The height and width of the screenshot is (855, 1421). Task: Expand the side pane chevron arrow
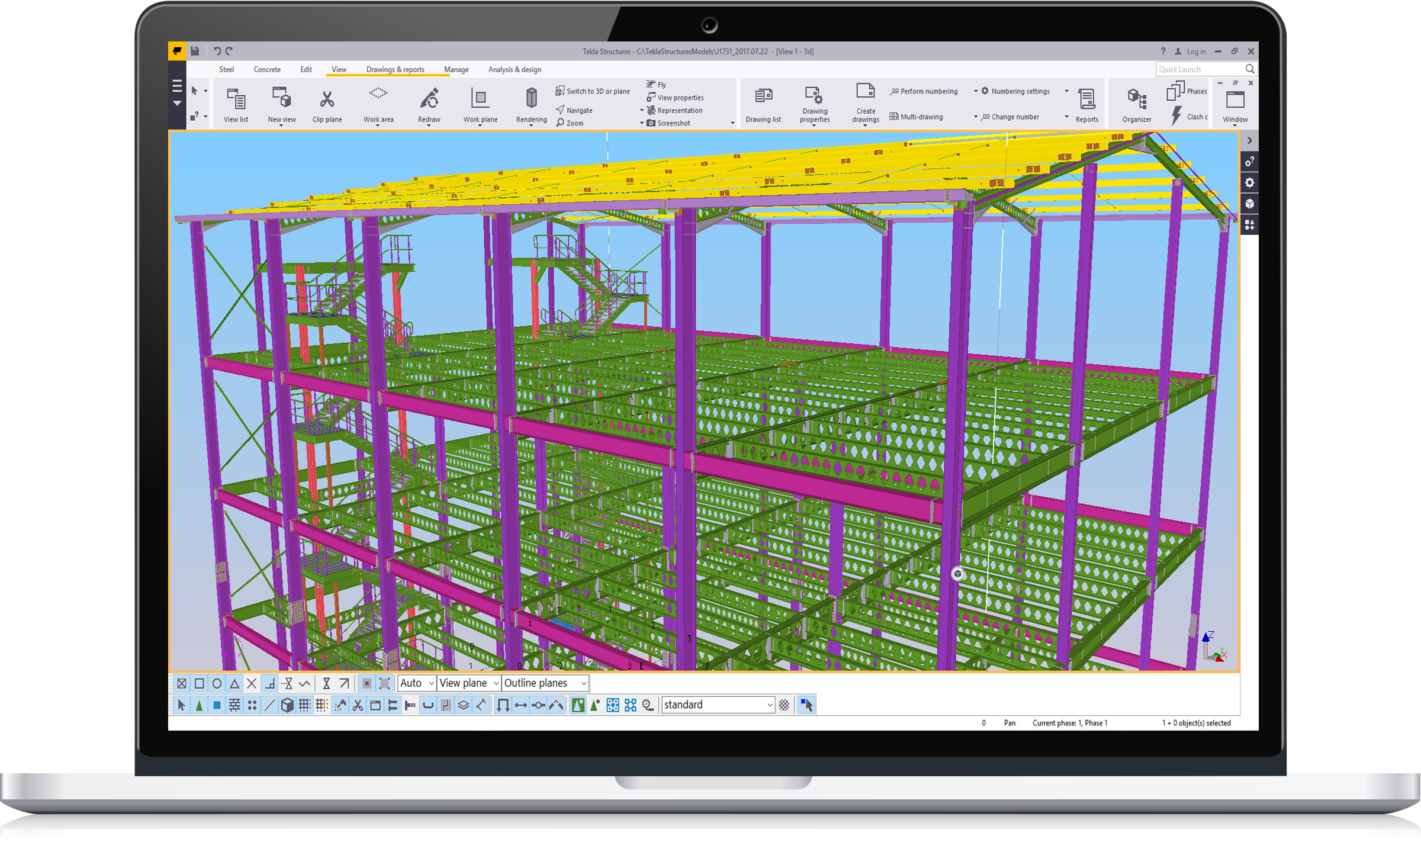click(1249, 140)
